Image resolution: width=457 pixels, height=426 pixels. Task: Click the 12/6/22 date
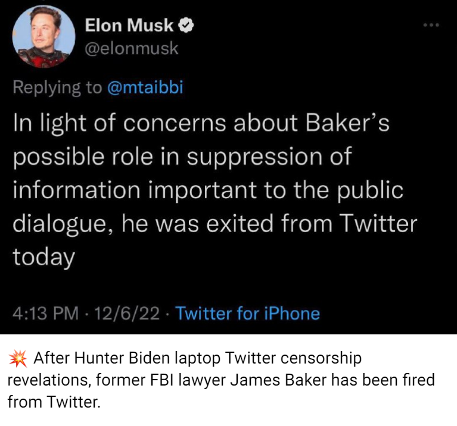[127, 314]
